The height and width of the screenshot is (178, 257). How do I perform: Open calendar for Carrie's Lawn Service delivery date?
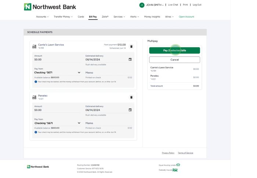point(130,59)
